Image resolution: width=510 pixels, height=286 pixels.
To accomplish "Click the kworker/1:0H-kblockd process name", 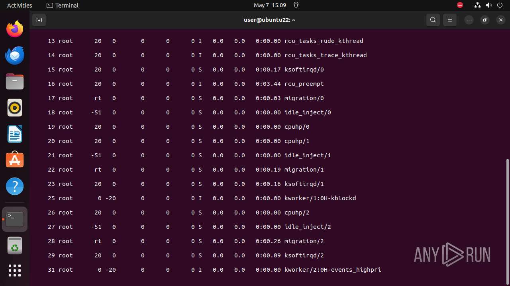I will [x=320, y=198].
